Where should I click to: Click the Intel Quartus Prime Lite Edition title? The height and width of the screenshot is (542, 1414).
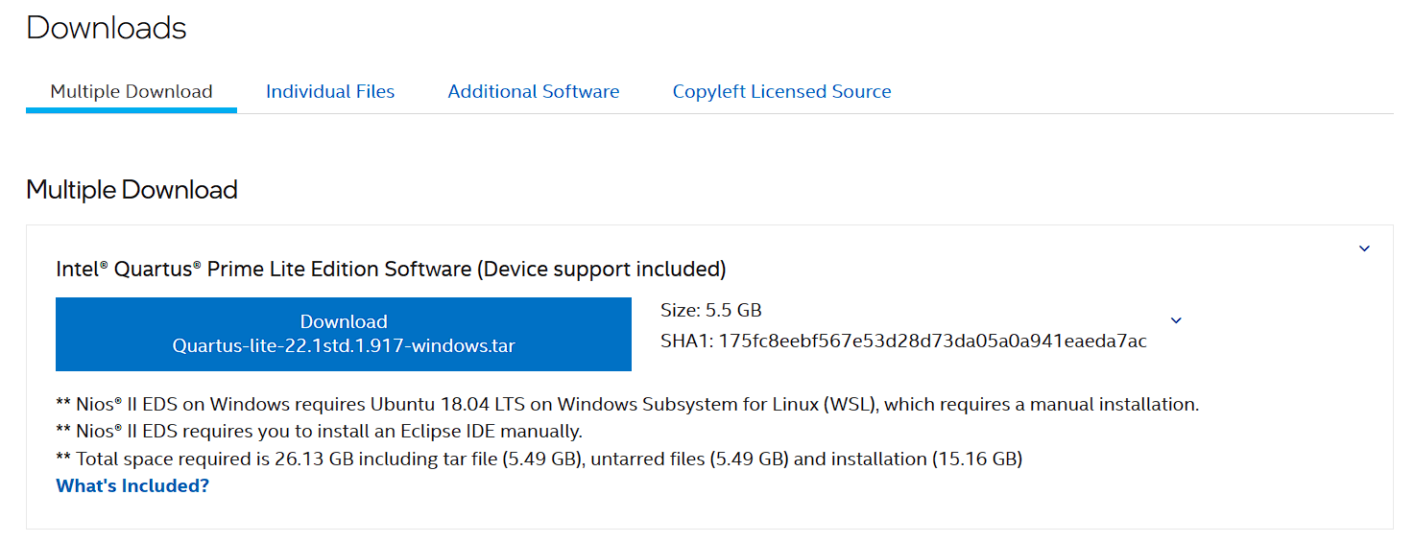pos(266,269)
